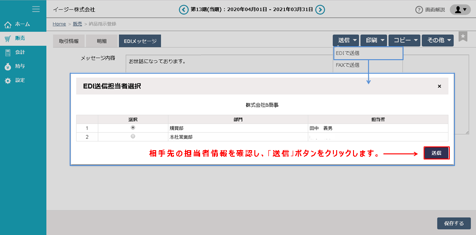Open the user account dropdown
This screenshot has height=235, width=476.
tap(460, 9)
